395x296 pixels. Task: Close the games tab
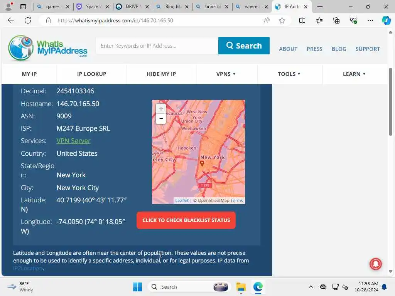pyautogui.click(x=68, y=7)
